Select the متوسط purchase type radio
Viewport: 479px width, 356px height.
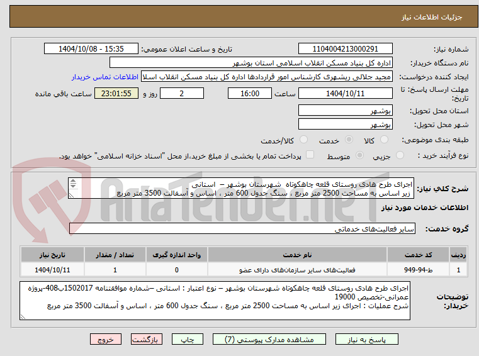pos(360,155)
